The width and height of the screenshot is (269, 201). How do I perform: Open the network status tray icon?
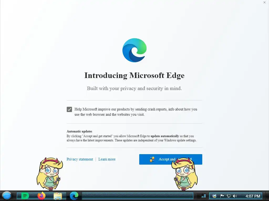coord(228,196)
